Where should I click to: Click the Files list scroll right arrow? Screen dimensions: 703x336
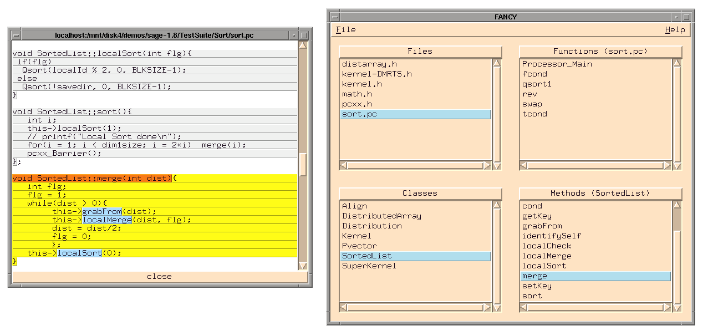(x=487, y=165)
